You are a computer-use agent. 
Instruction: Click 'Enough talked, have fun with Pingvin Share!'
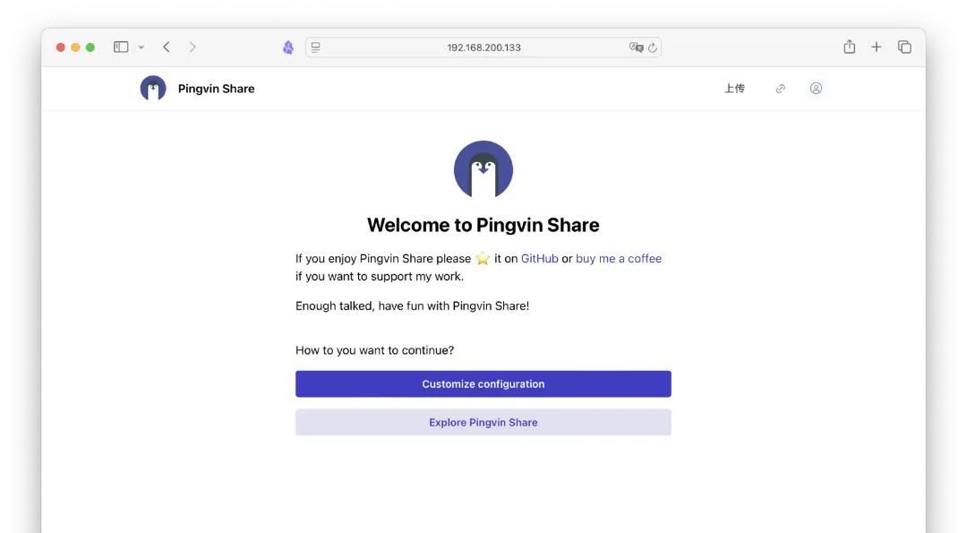(412, 306)
